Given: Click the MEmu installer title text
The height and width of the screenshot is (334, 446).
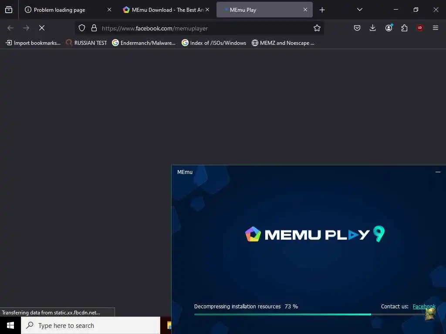Looking at the screenshot, I should pos(185,172).
